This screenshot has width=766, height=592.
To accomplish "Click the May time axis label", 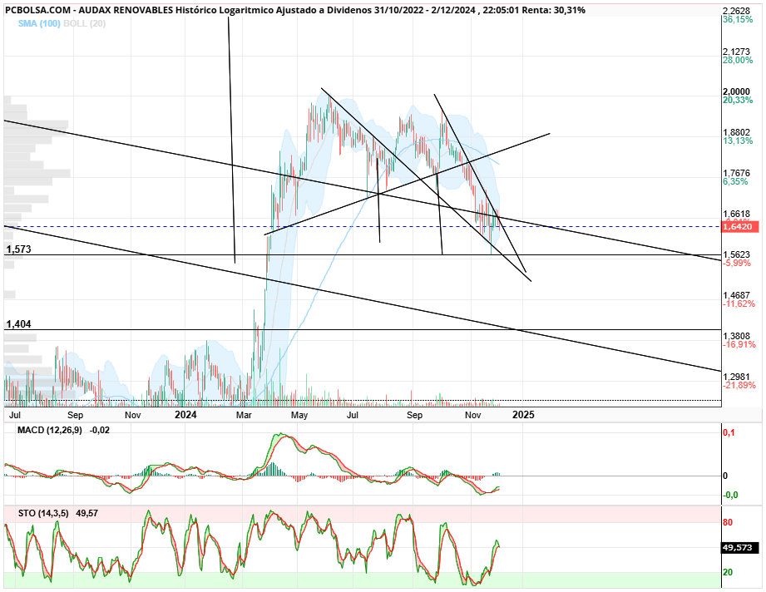I will tap(299, 416).
